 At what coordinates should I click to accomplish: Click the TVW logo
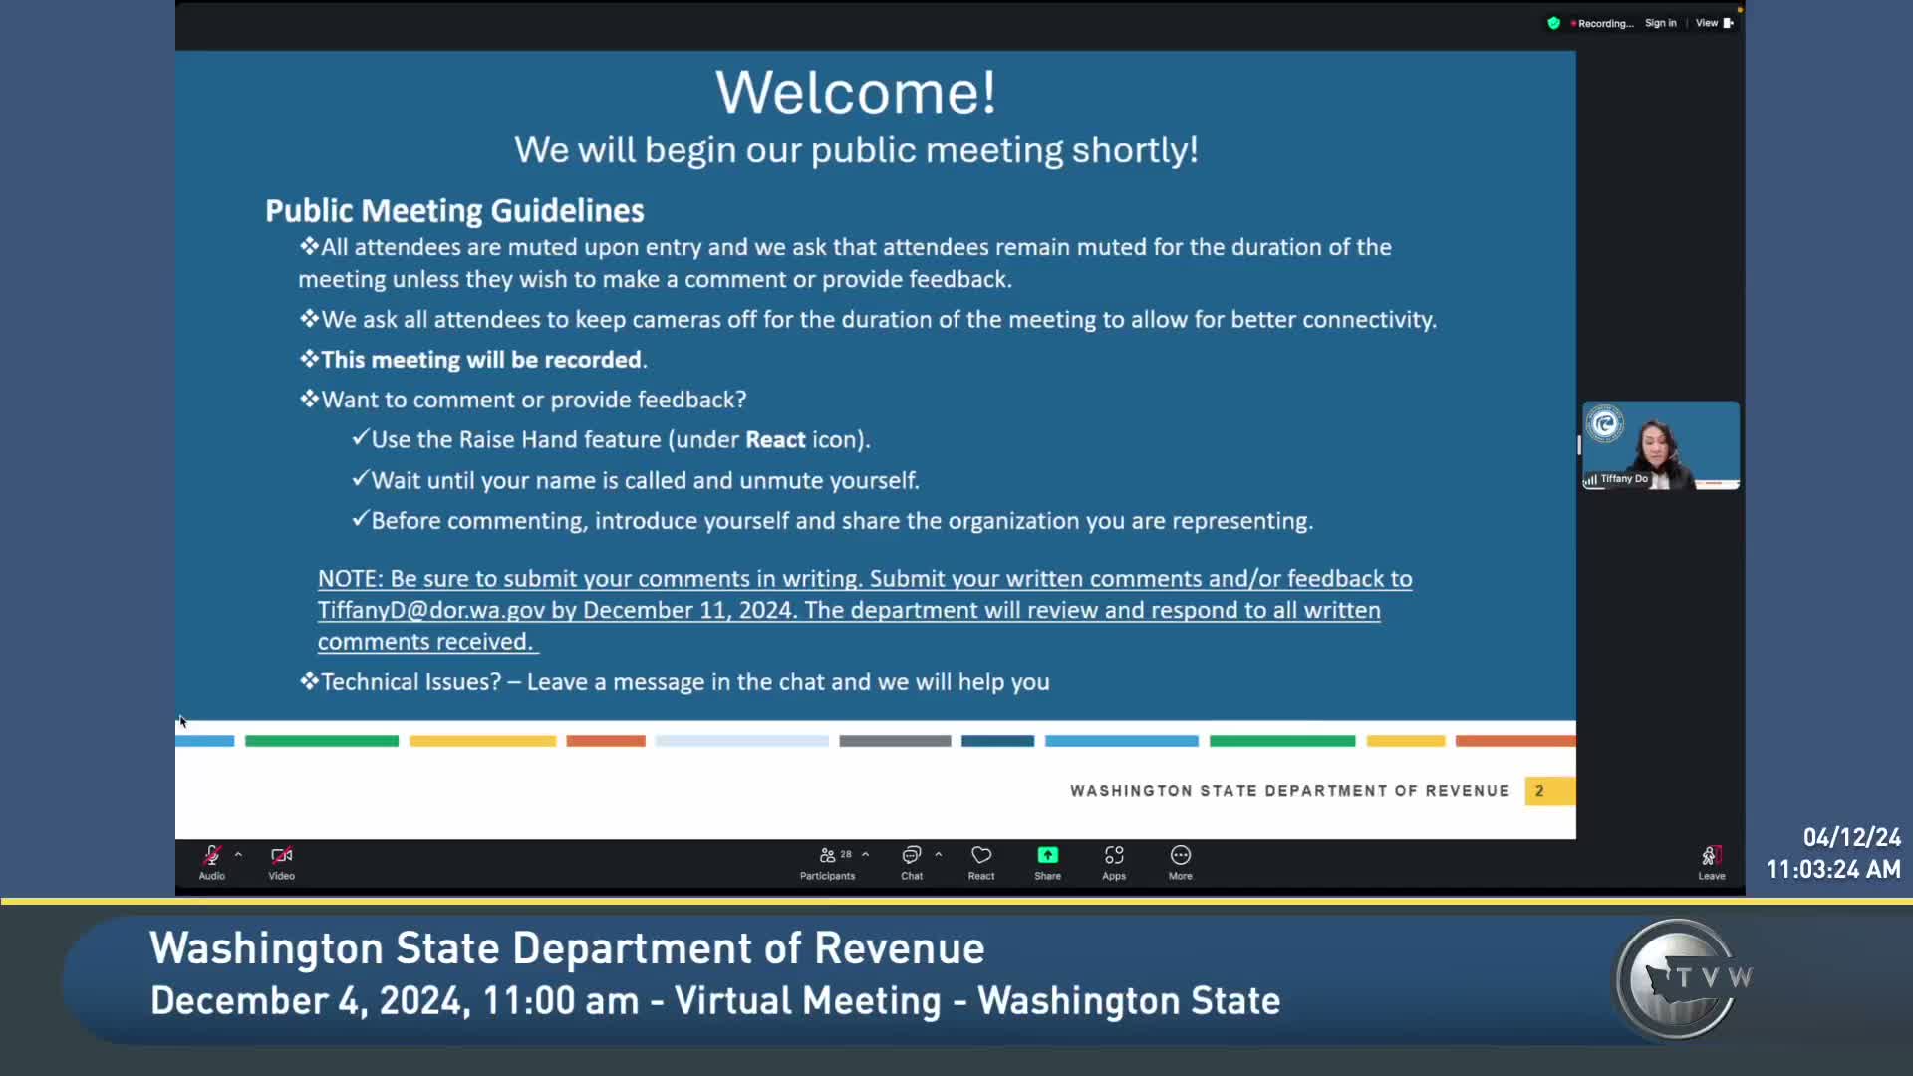[1684, 979]
